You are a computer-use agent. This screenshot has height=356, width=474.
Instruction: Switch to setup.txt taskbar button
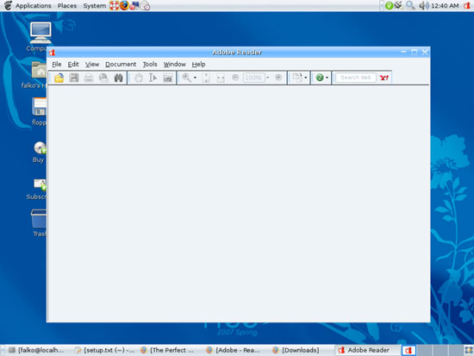point(104,350)
